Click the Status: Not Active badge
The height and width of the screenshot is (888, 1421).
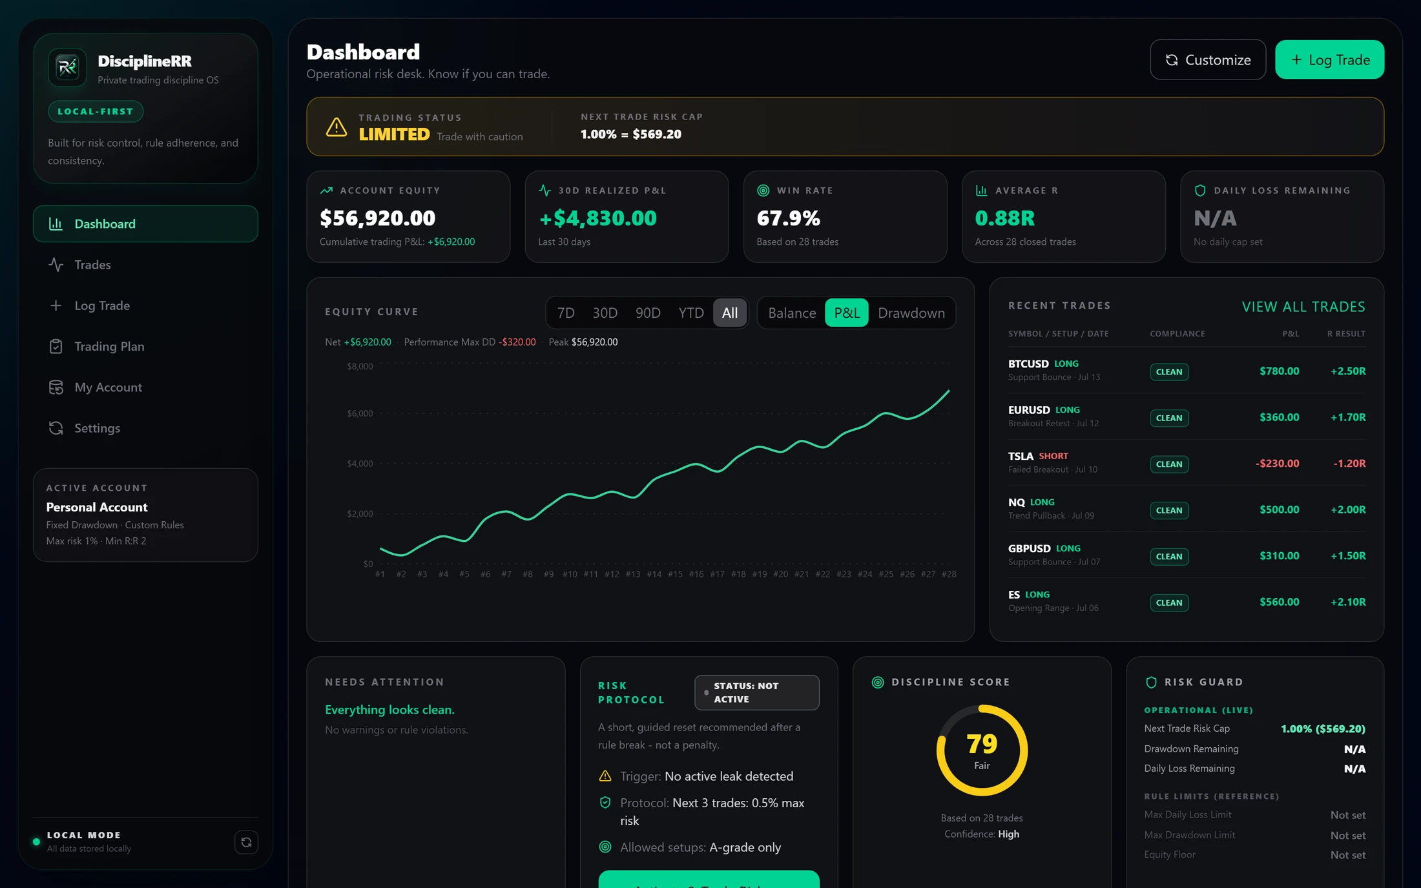(757, 692)
